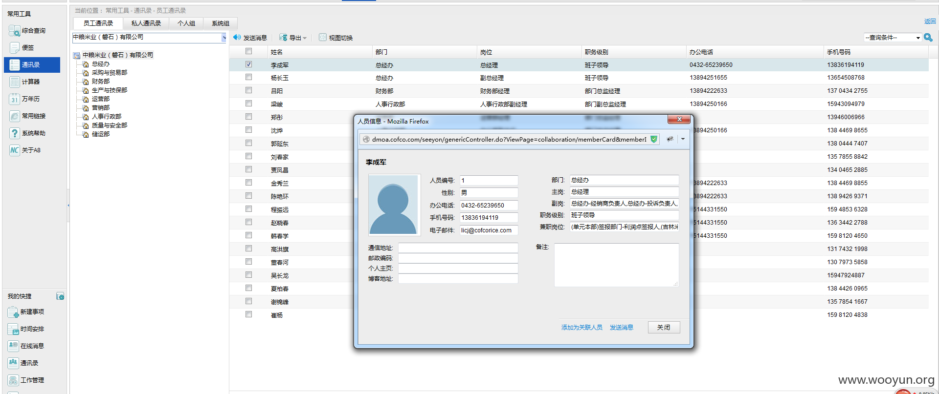Open the 查询条件 dropdown
The height and width of the screenshot is (394, 939).
tap(893, 38)
